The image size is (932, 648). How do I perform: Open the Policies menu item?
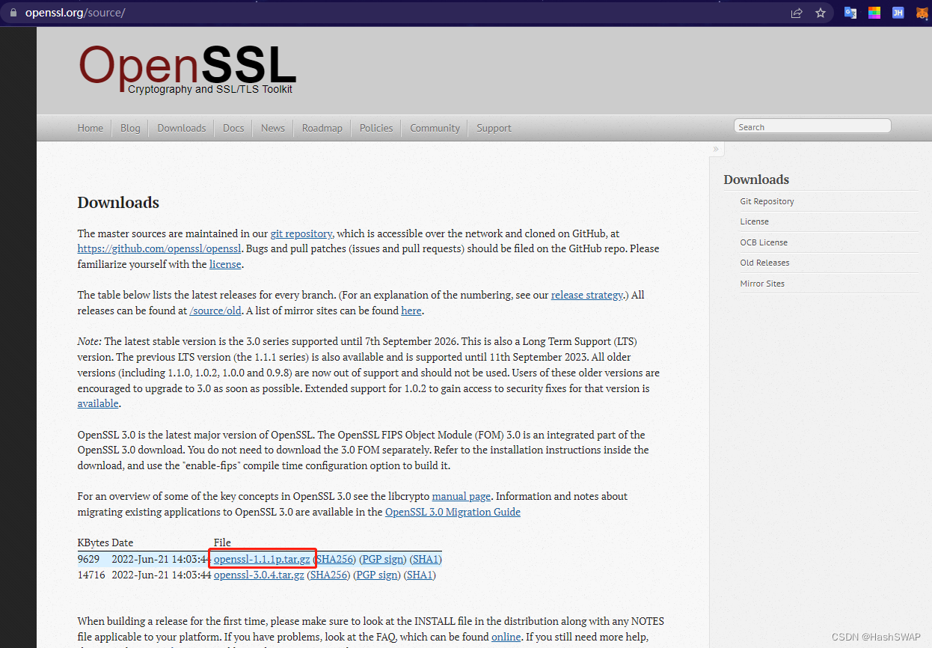click(x=376, y=128)
